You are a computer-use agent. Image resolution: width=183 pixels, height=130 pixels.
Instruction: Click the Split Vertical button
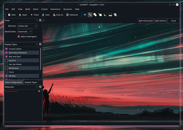(160, 21)
